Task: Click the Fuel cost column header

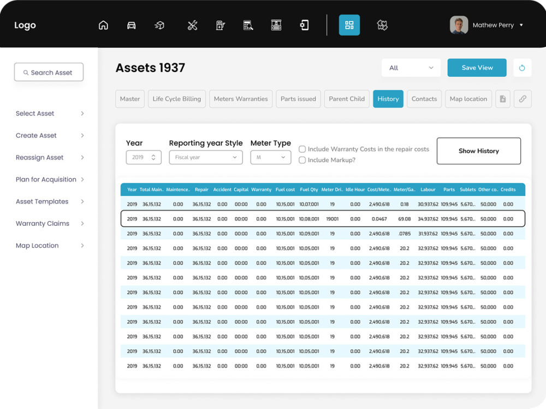Action: pos(285,190)
